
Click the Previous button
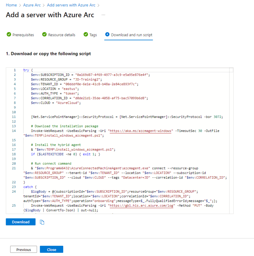tap(23, 249)
